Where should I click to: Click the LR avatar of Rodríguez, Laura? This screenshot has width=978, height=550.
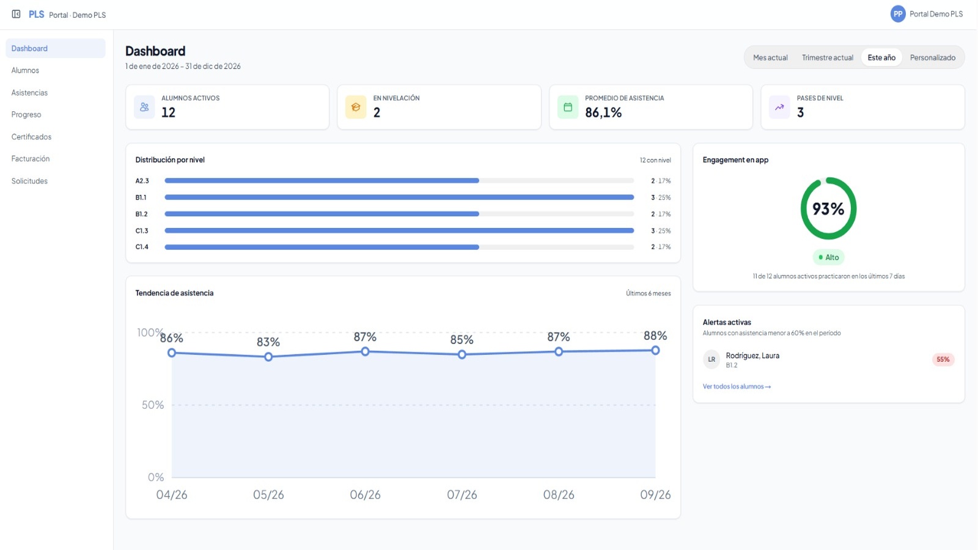coord(711,359)
